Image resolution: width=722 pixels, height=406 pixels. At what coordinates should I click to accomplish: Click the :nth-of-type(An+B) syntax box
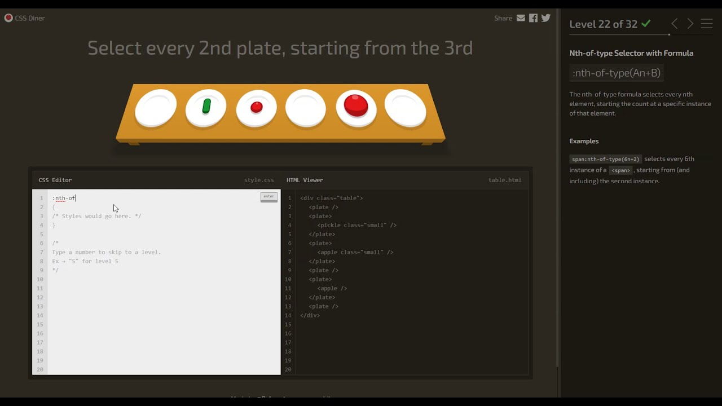[617, 73]
